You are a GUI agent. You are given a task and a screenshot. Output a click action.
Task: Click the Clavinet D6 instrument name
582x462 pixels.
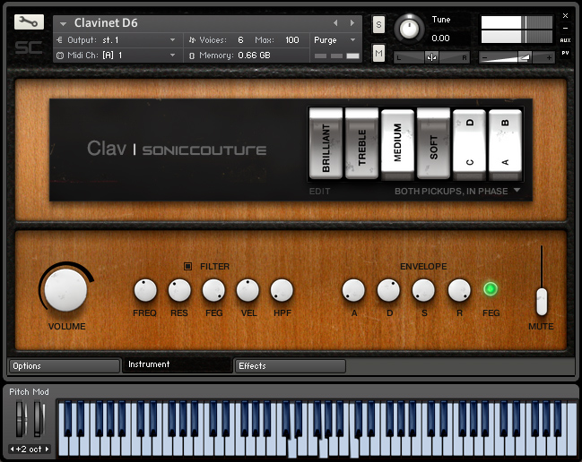(106, 23)
